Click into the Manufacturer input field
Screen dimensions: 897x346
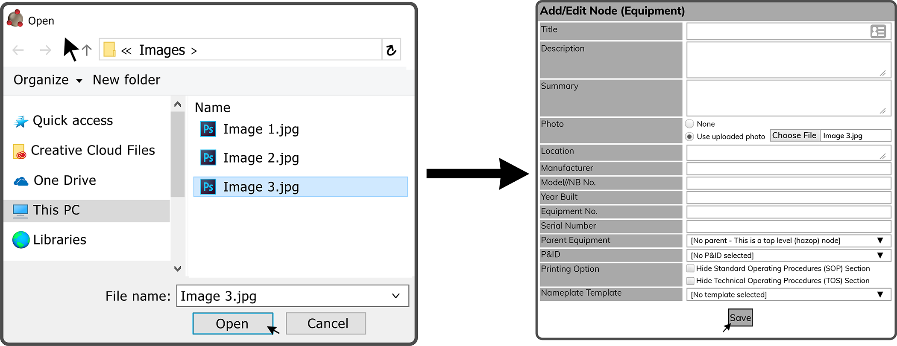(789, 169)
